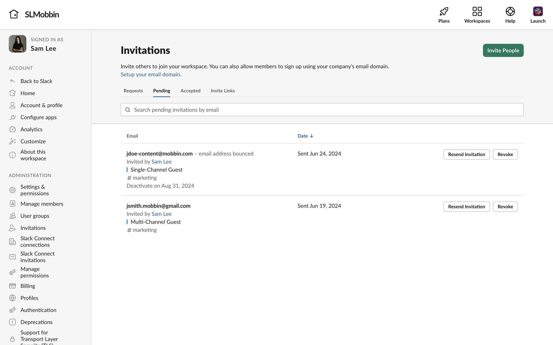Switch to the Requests tab
553x345 pixels.
tap(133, 91)
